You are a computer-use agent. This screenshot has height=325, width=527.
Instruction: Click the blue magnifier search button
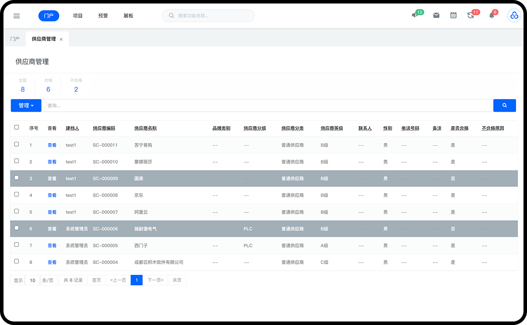pos(504,106)
